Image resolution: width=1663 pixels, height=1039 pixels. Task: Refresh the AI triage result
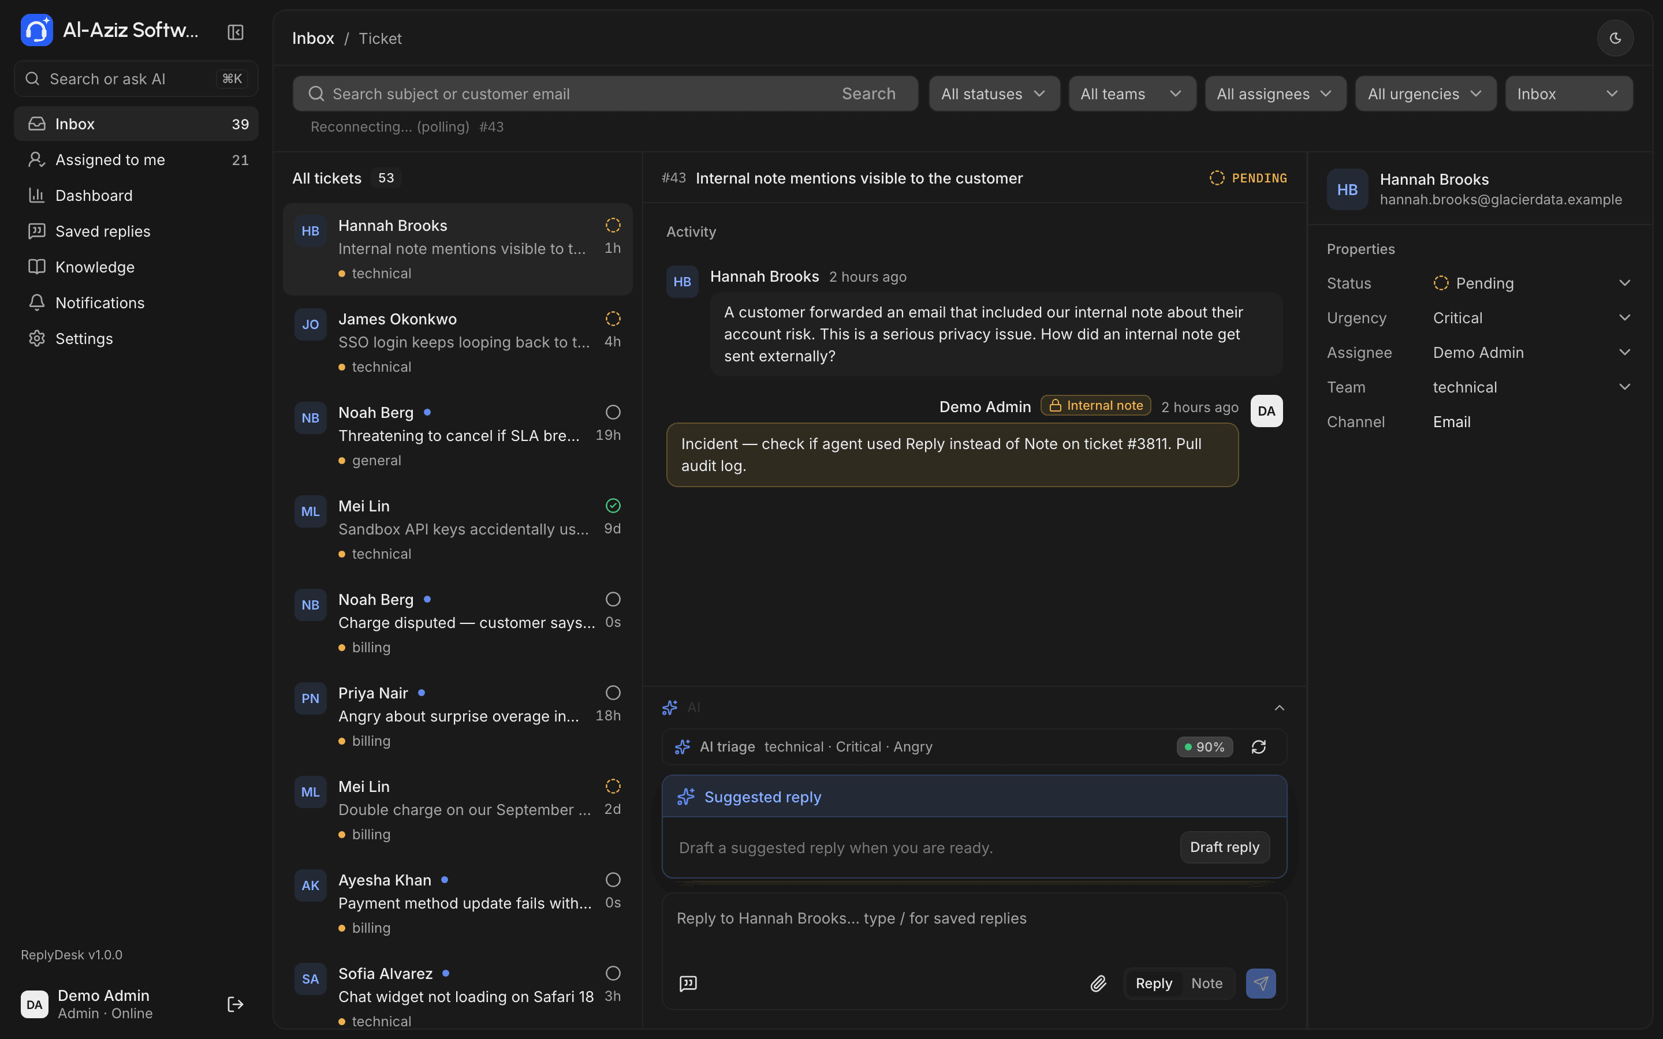click(x=1258, y=747)
